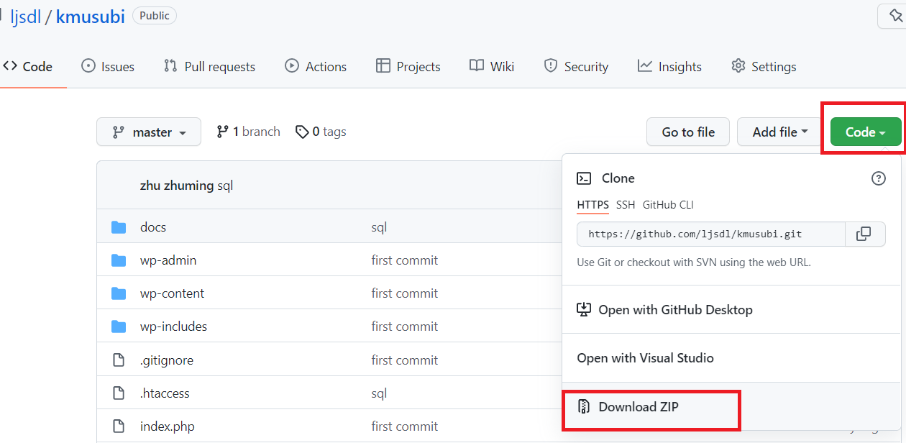
Task: Click the Go to file button
Action: (x=688, y=132)
